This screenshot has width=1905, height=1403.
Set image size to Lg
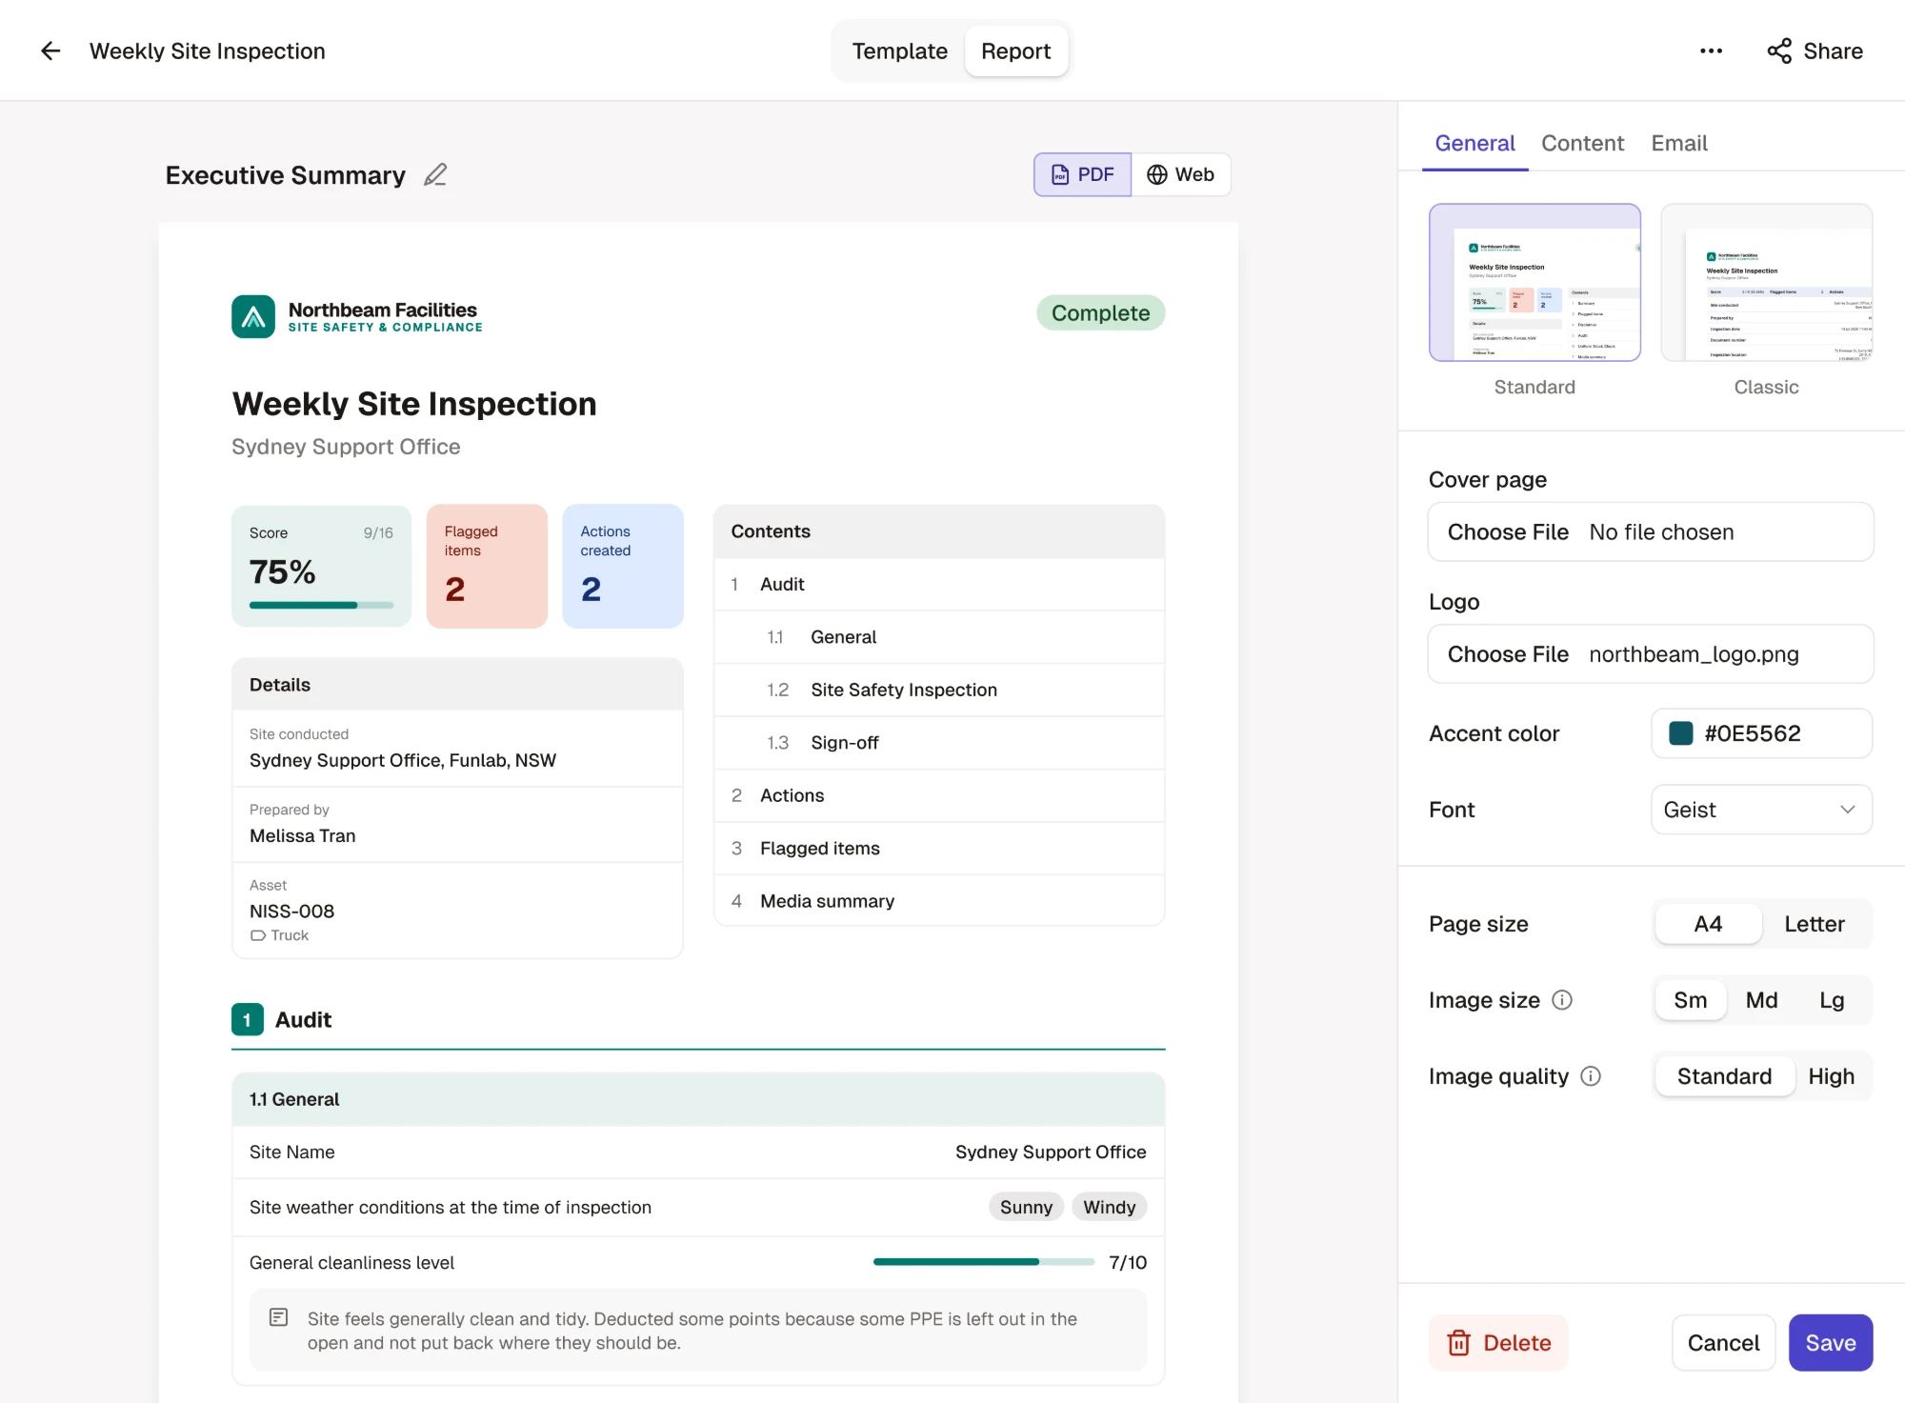[1832, 999]
